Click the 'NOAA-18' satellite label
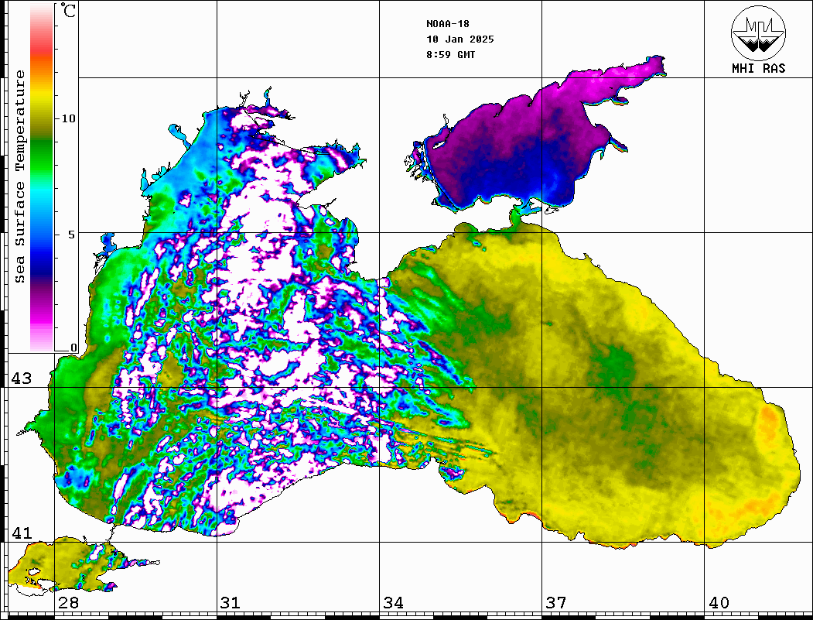The height and width of the screenshot is (620, 813). click(448, 24)
